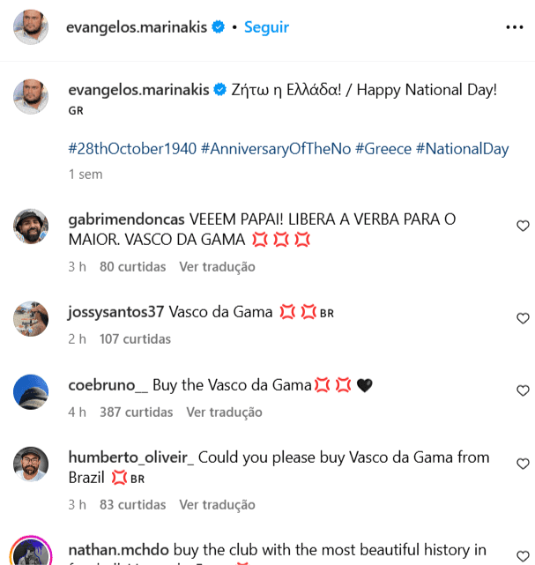535x565 pixels.
Task: Click gabrimendoncas's avatar
Action: [31, 227]
